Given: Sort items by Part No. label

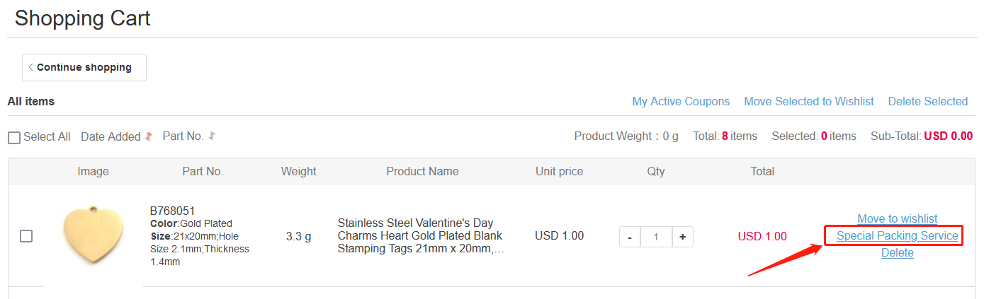Looking at the screenshot, I should coord(183,136).
